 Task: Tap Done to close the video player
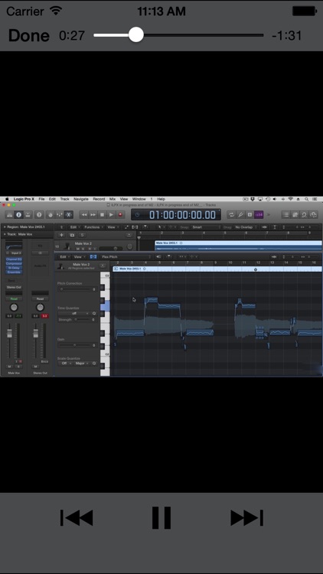[28, 35]
